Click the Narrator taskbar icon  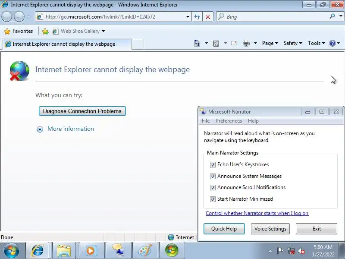point(118,250)
